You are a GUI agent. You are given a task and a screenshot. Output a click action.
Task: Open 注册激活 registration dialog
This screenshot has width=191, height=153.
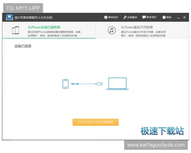[x=130, y=17]
